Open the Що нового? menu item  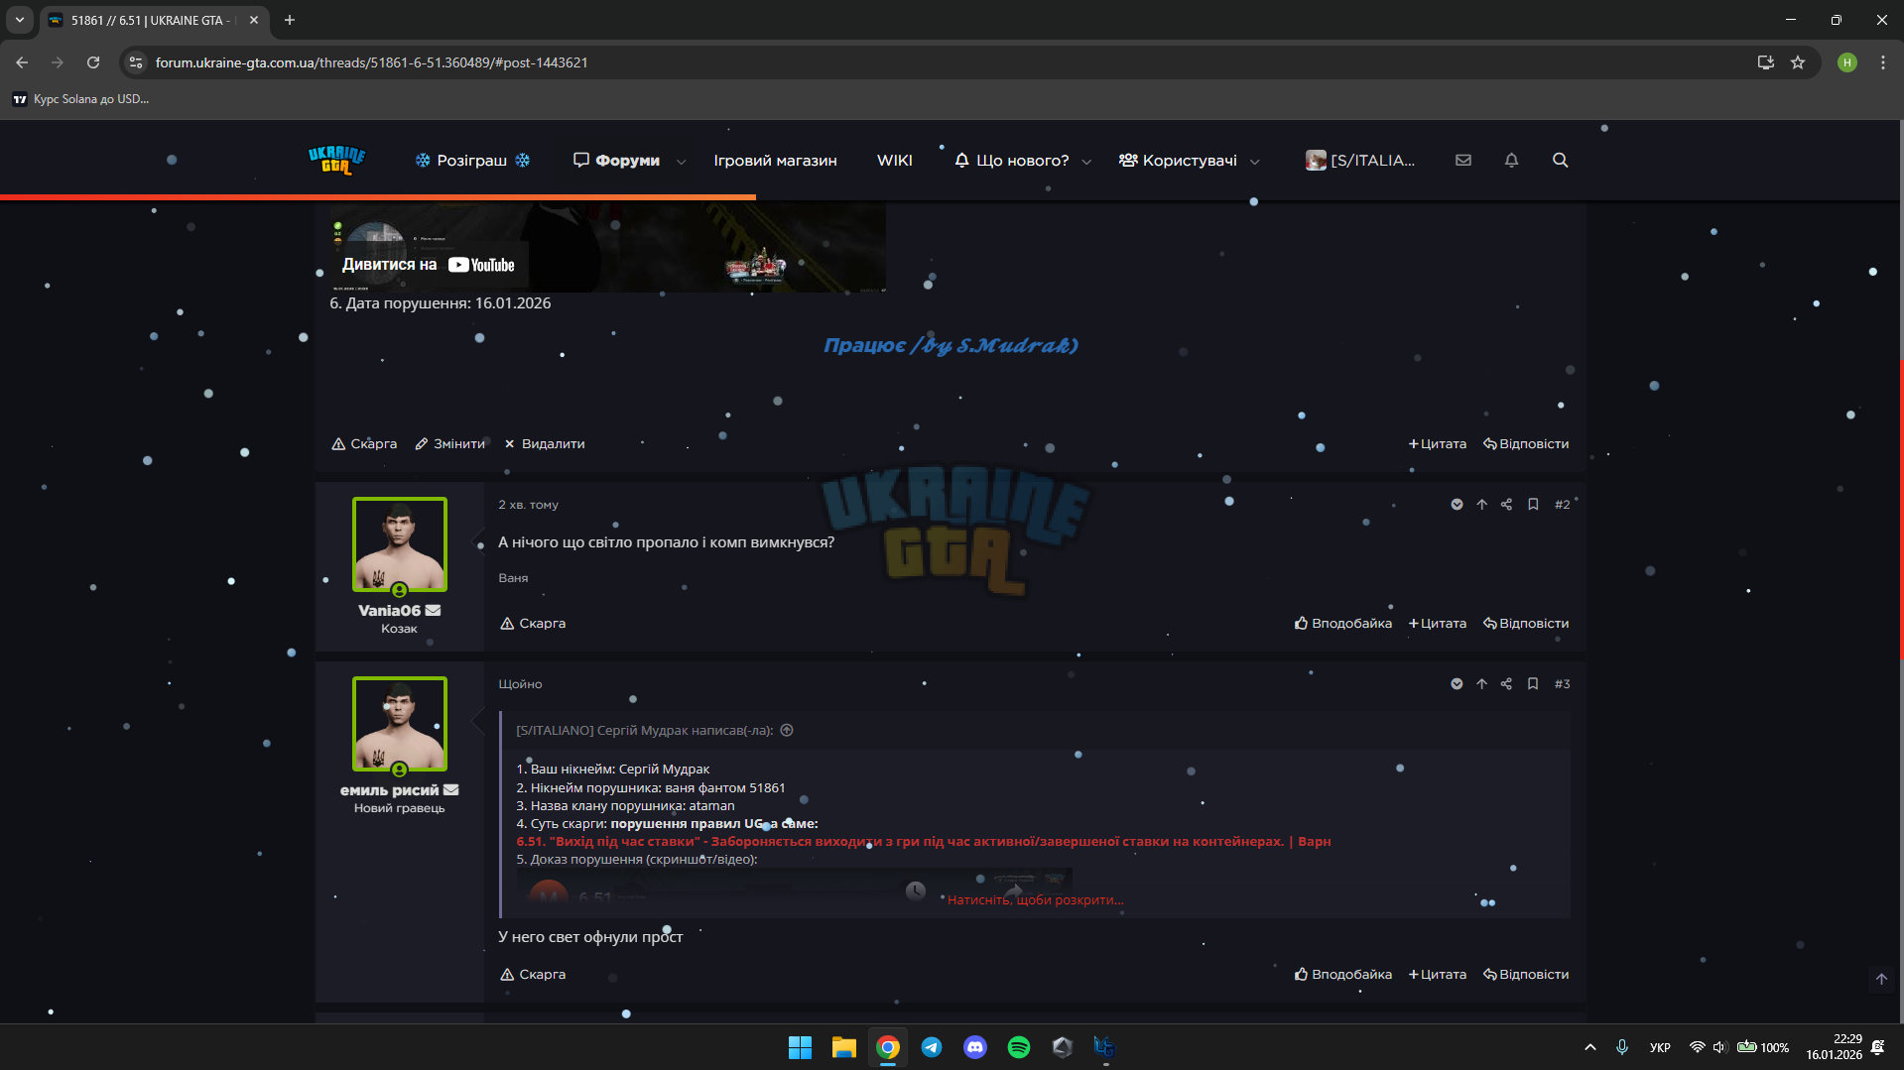(x=1012, y=161)
